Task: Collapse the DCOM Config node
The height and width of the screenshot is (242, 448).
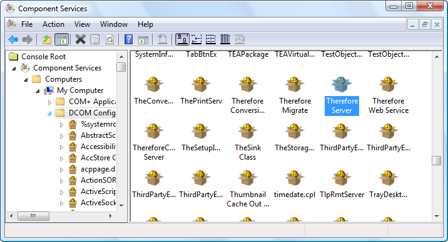Action: point(49,114)
